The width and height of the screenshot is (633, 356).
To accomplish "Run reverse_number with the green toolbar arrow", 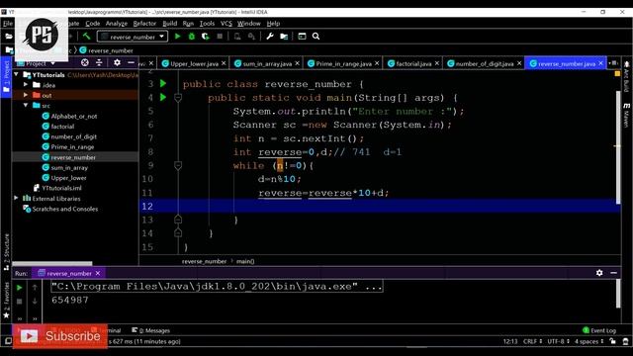I will tap(177, 37).
